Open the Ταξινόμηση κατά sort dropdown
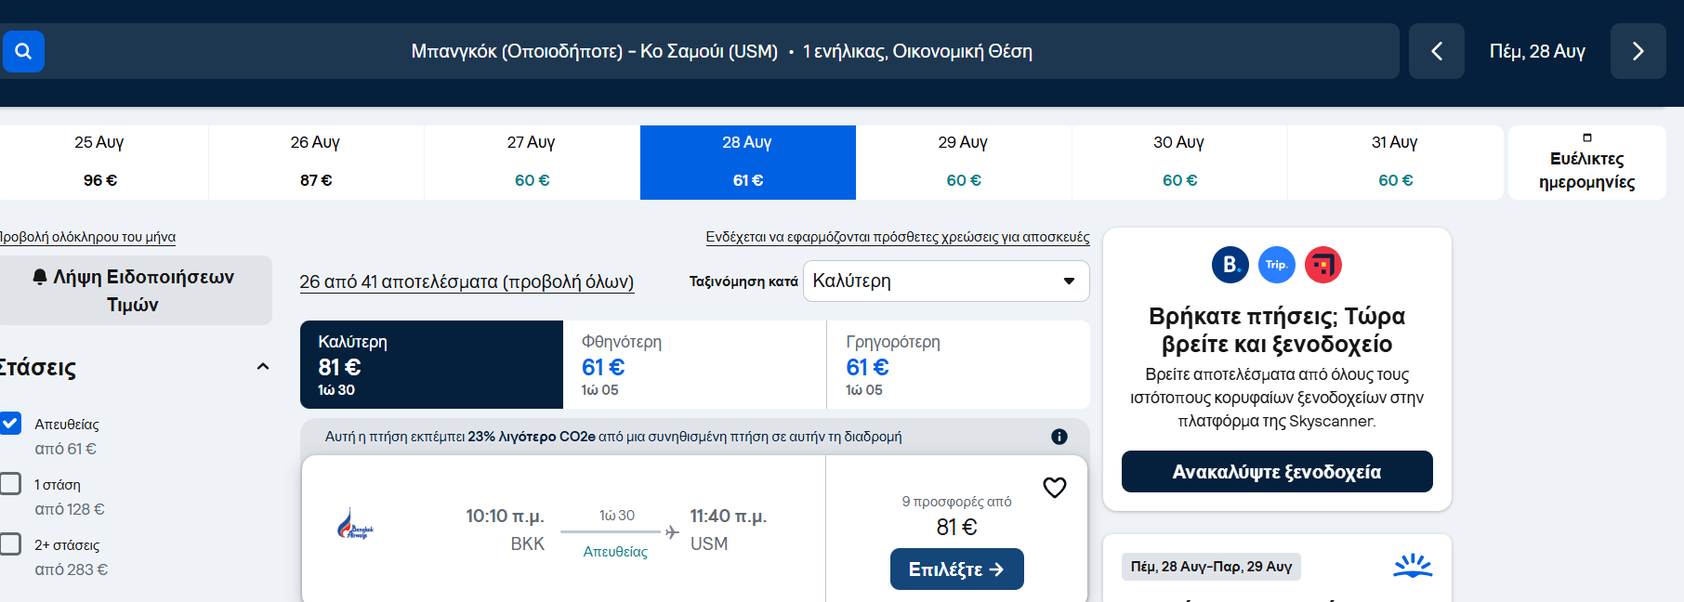Screen dimensions: 1684x602 (x=946, y=281)
